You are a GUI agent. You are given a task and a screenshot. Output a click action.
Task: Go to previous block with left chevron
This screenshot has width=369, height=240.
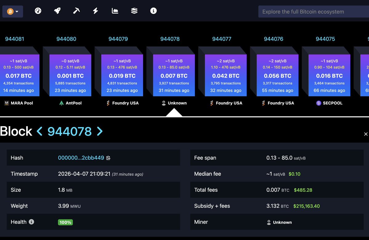tap(39, 131)
